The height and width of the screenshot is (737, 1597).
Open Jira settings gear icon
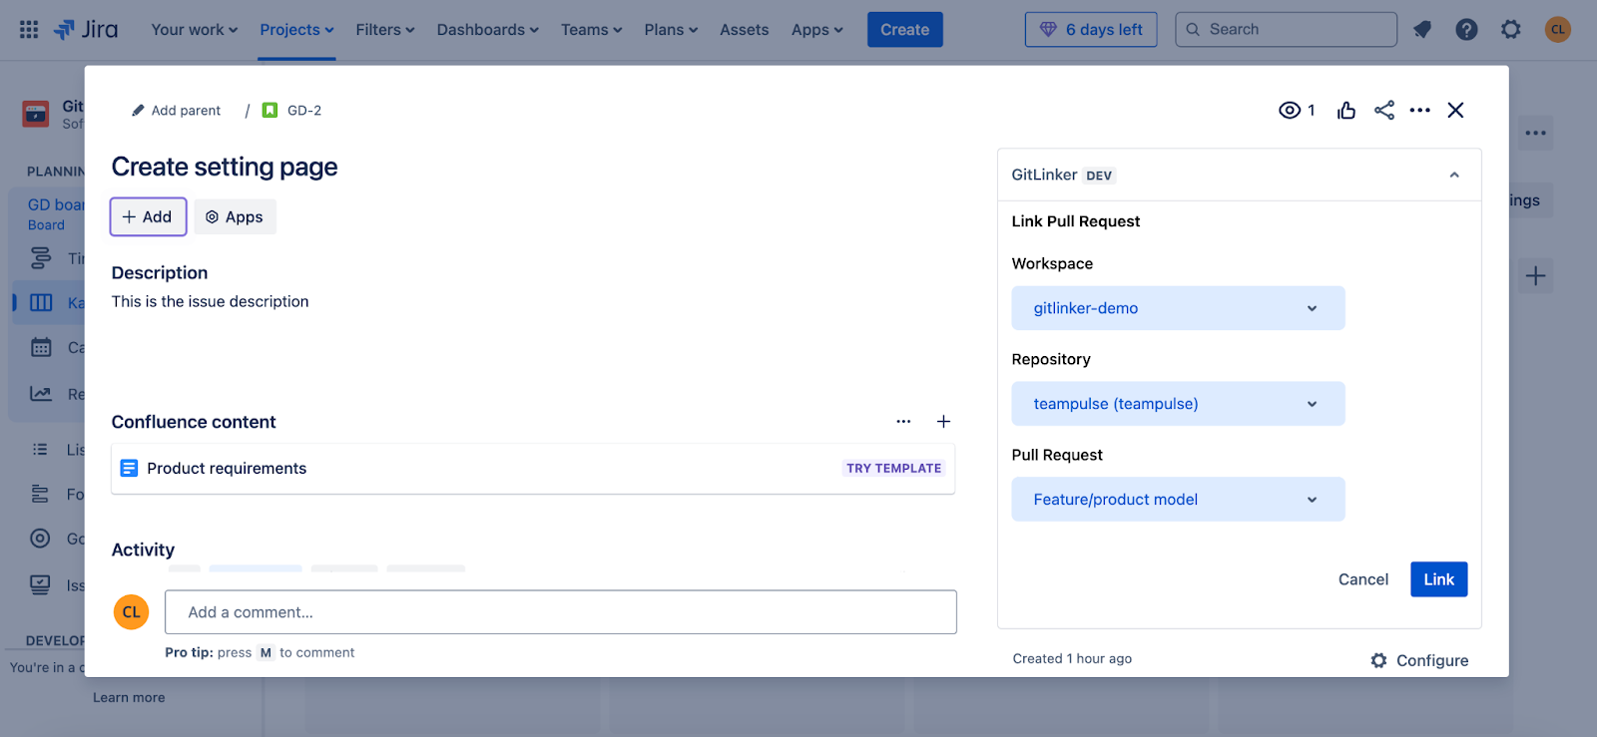[1511, 30]
